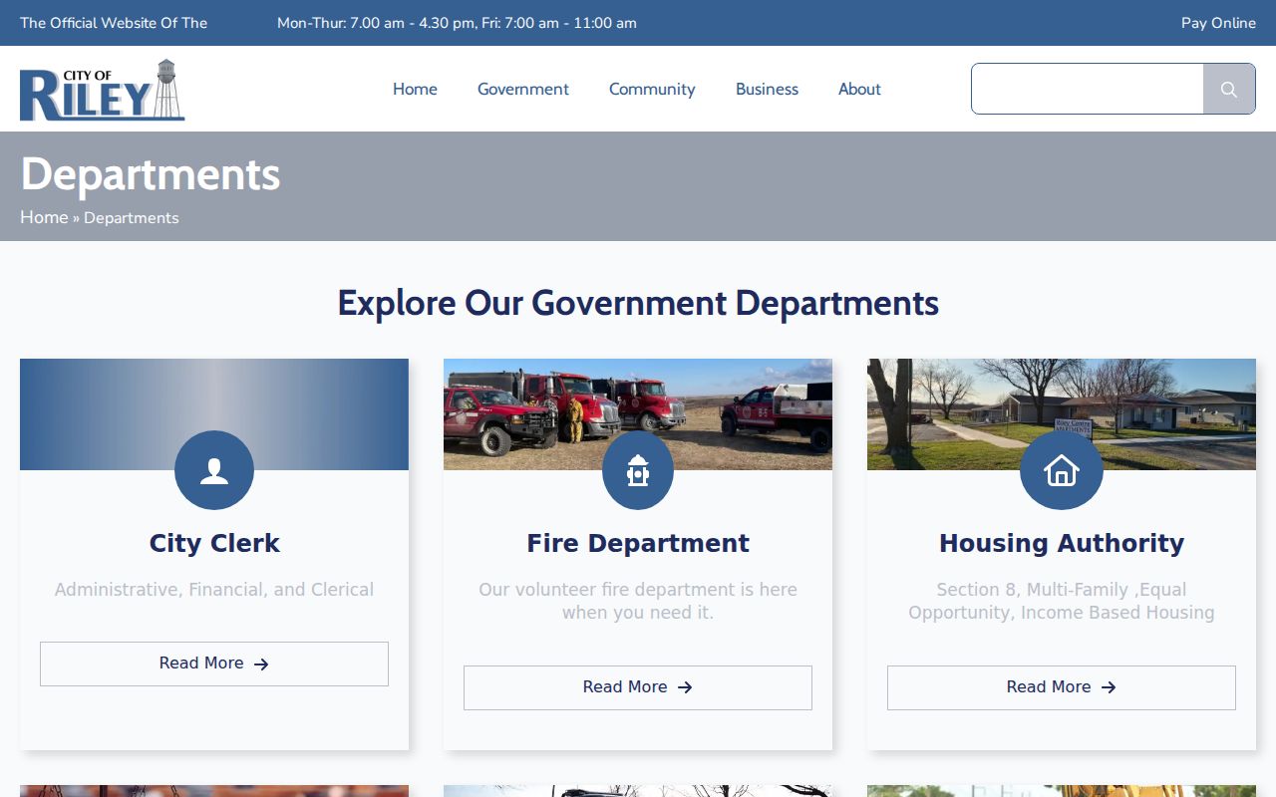Open the Home menu item
The image size is (1276, 797).
[x=415, y=90]
